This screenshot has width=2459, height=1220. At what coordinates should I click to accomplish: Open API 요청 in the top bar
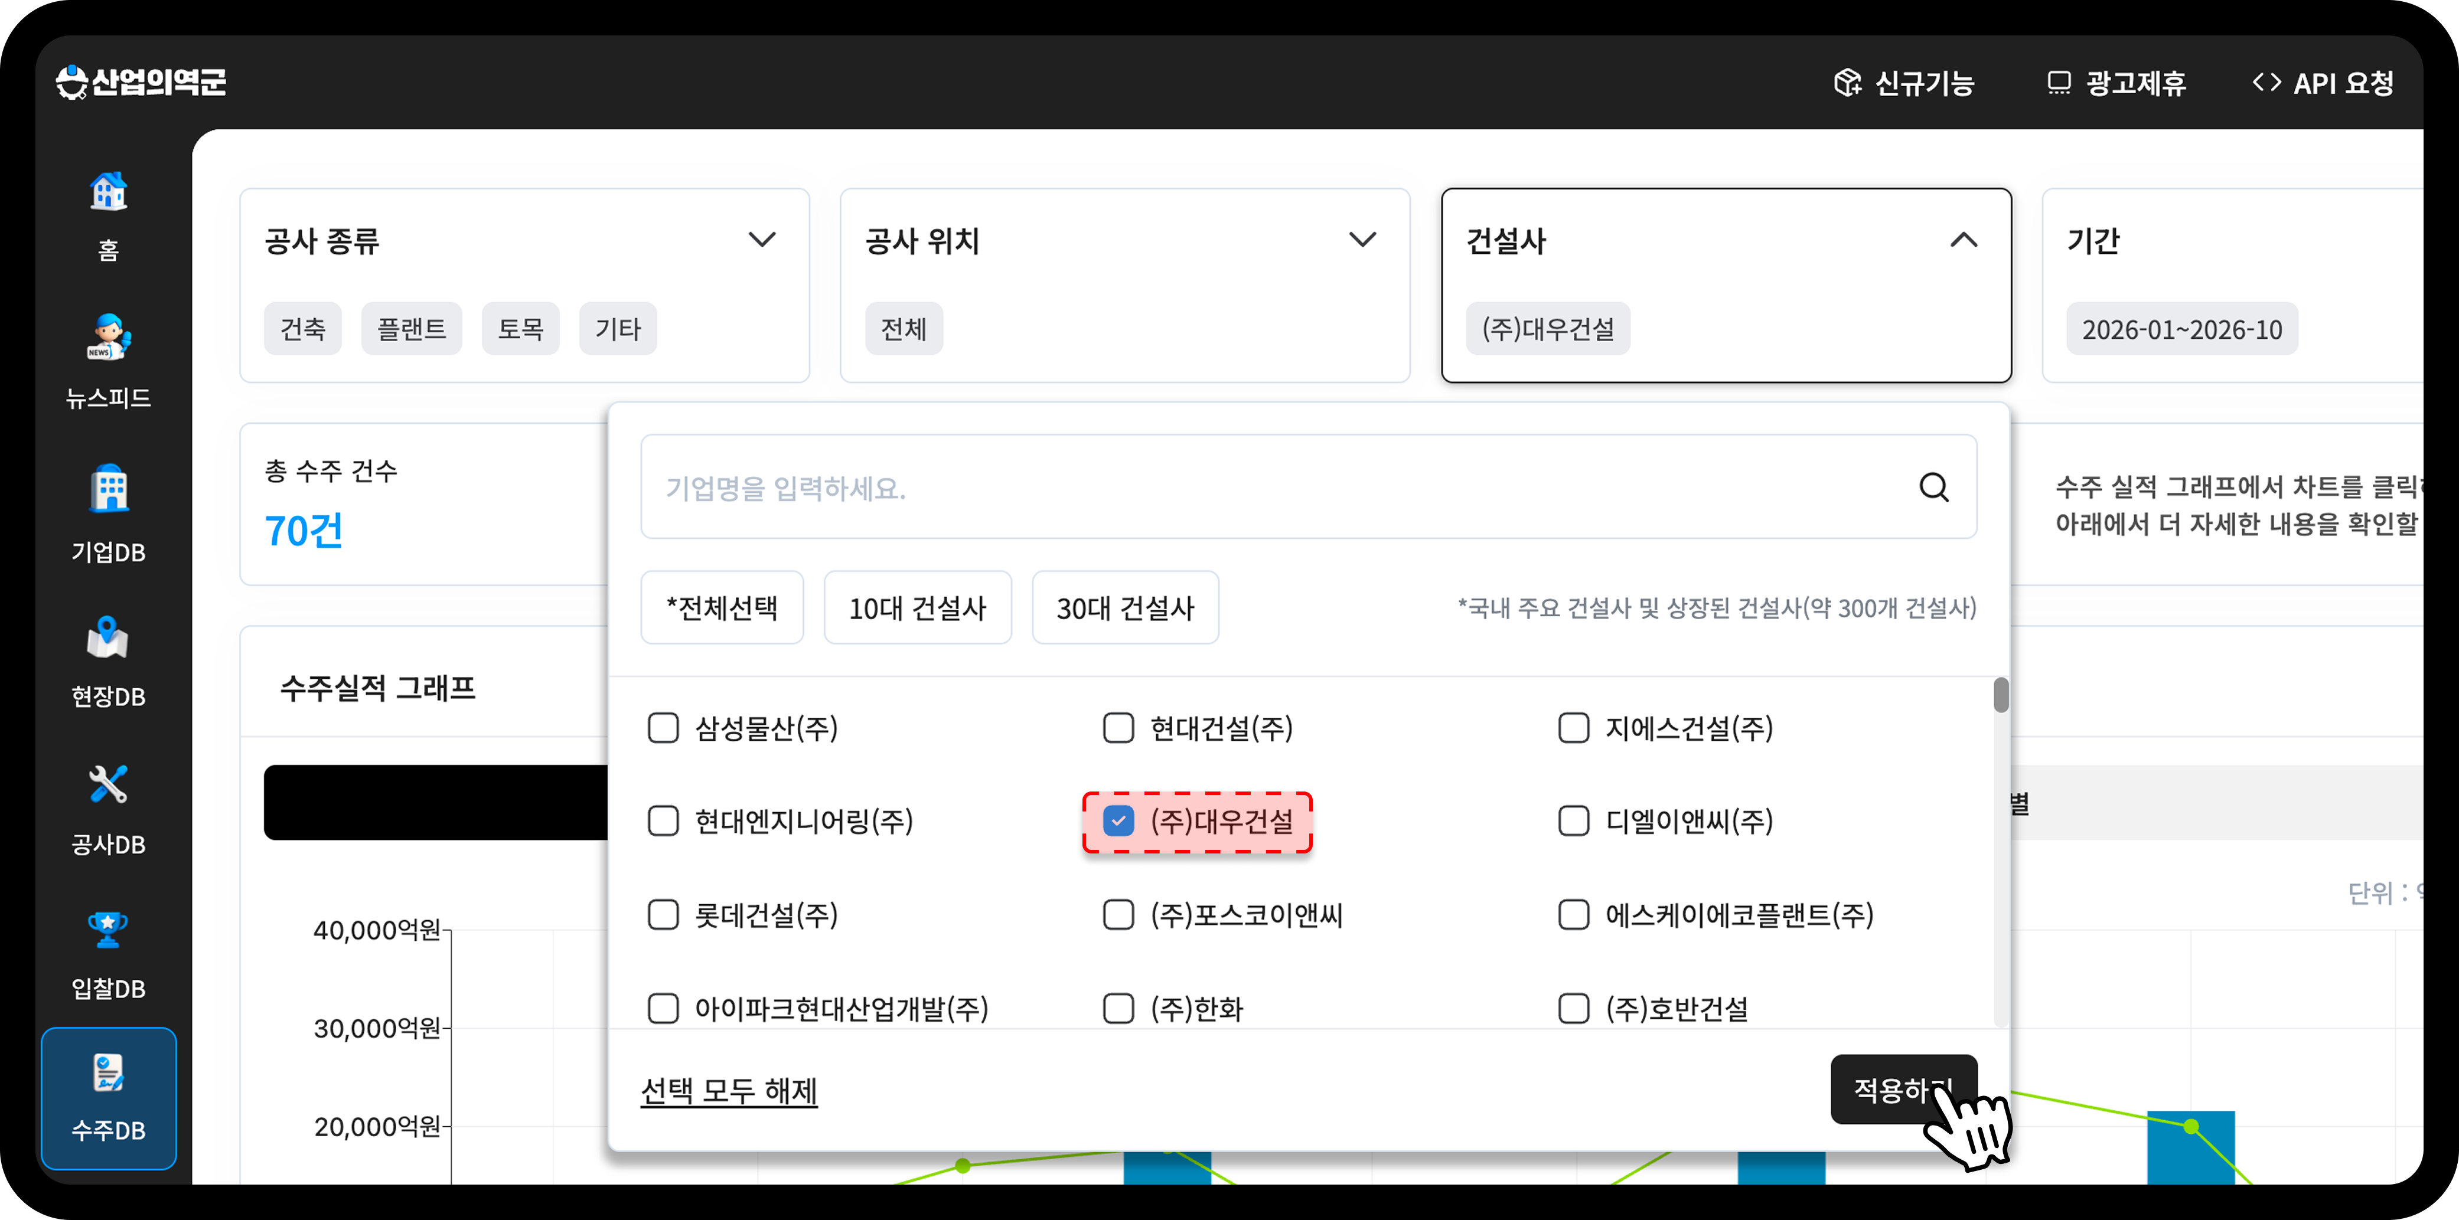tap(2323, 83)
